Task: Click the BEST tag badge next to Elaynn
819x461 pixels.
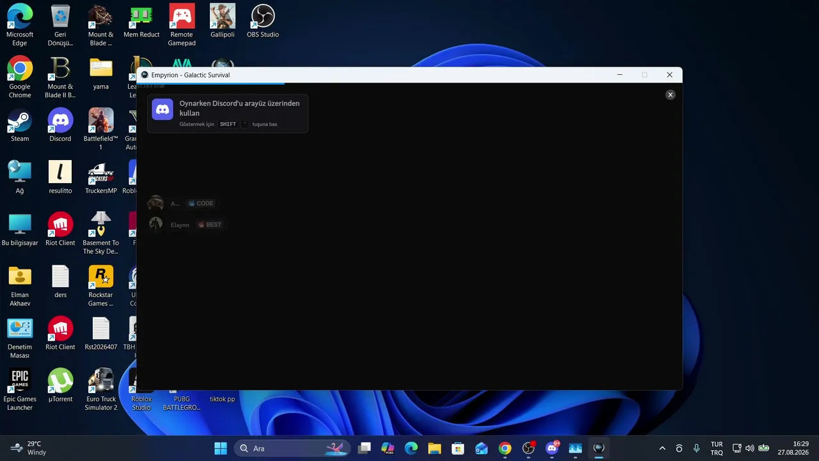Action: (210, 225)
